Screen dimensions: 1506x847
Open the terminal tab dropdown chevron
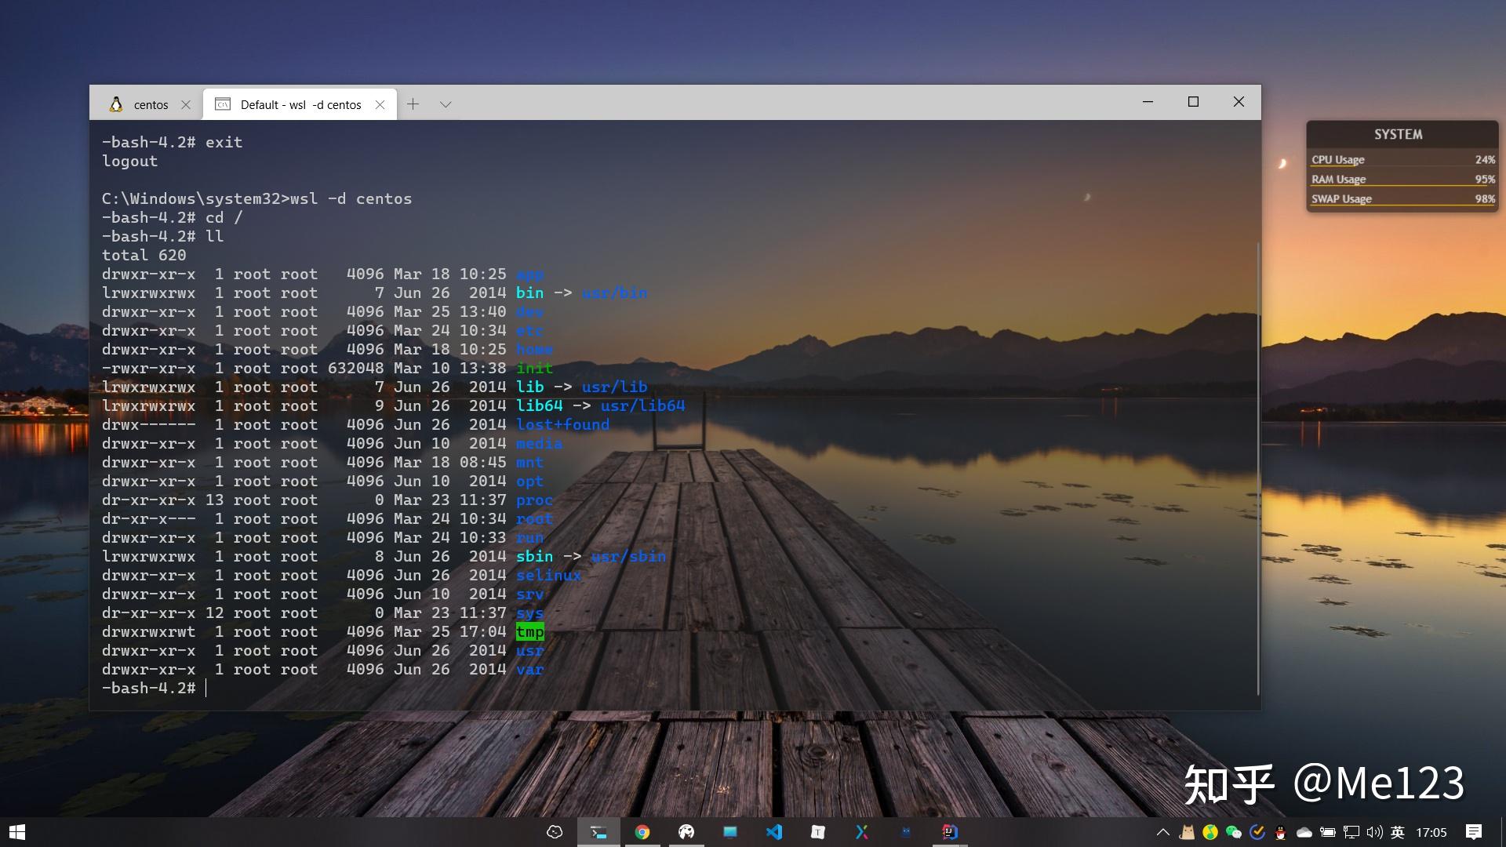pos(446,104)
